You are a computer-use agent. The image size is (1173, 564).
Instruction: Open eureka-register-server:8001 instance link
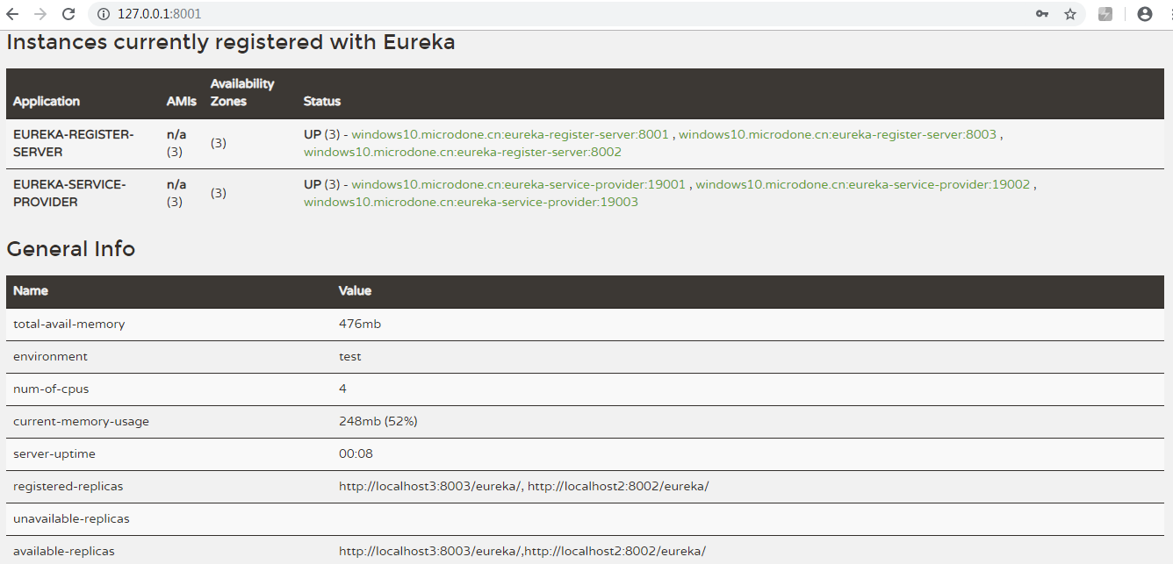click(x=510, y=134)
